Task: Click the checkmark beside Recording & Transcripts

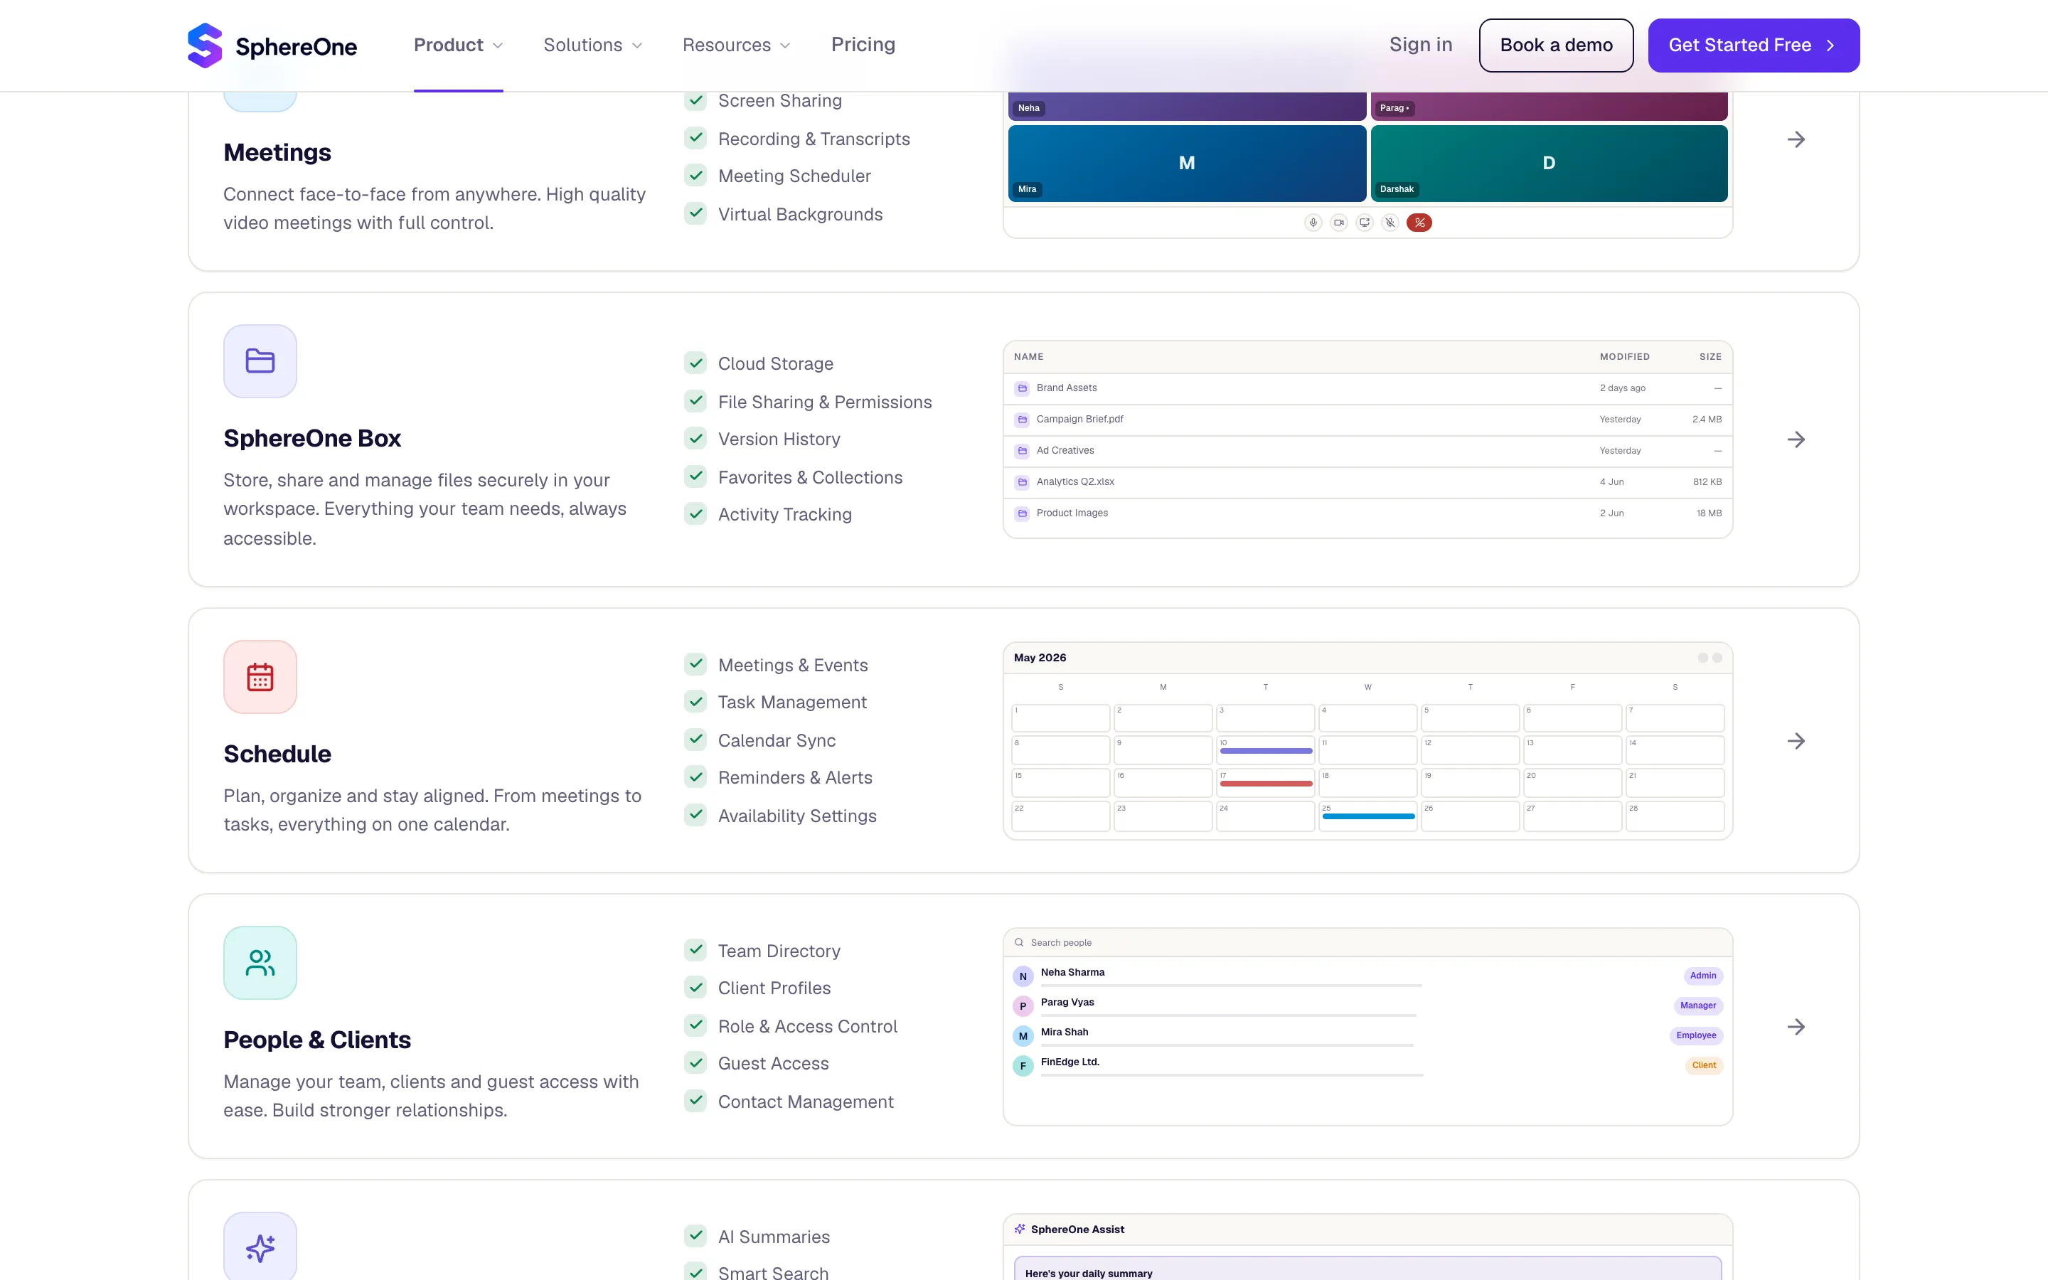Action: [695, 138]
